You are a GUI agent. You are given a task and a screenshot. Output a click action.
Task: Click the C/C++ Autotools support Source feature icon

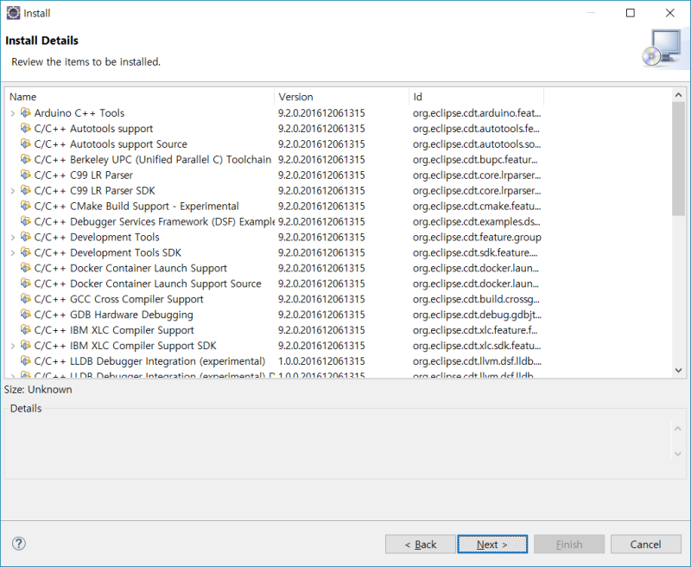26,143
